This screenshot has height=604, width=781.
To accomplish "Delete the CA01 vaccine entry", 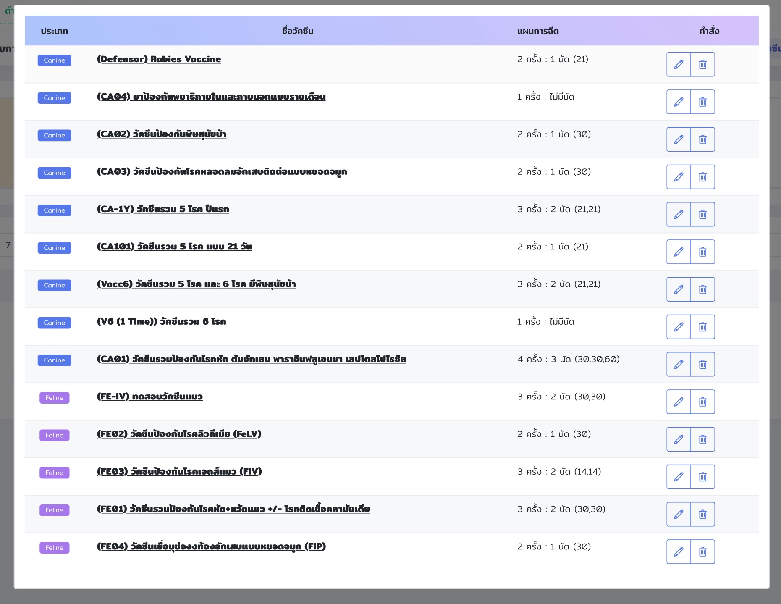I will [702, 364].
